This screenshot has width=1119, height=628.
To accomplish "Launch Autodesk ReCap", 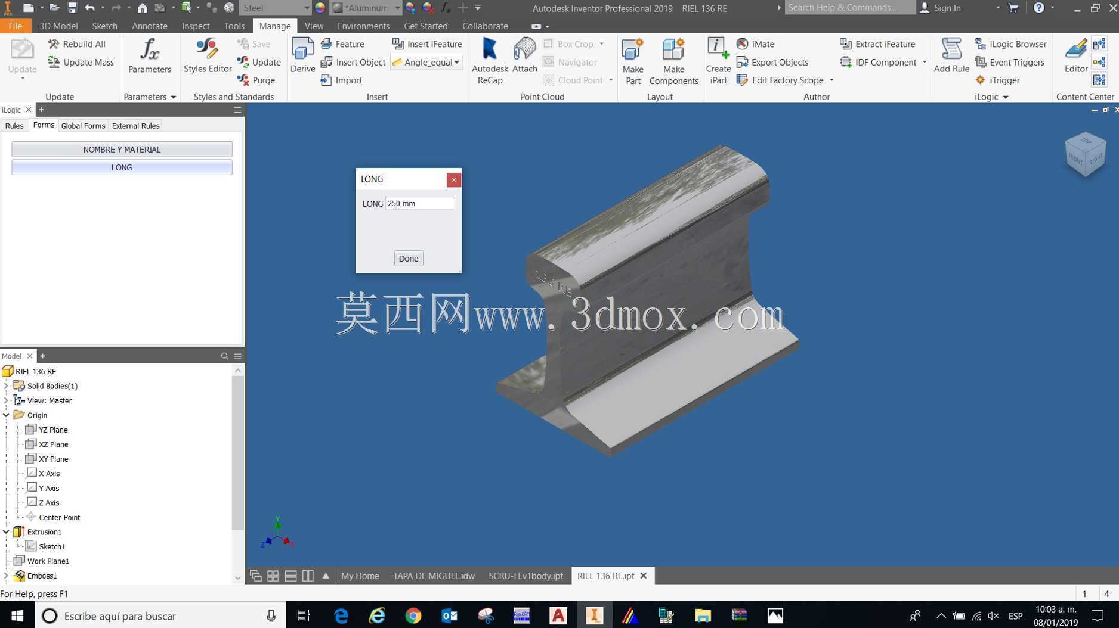I will click(490, 61).
